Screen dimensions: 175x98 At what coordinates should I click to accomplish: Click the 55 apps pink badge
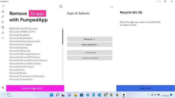(x=37, y=13)
